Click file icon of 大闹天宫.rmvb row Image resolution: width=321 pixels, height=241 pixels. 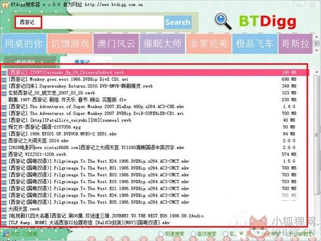(4, 209)
